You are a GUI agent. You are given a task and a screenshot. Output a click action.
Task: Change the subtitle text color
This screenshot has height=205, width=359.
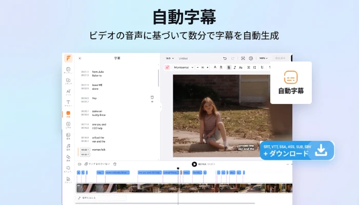point(215,67)
